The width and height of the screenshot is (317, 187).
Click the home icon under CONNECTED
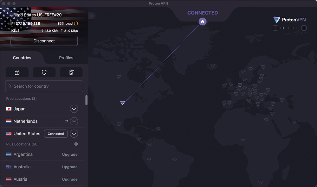pyautogui.click(x=203, y=22)
